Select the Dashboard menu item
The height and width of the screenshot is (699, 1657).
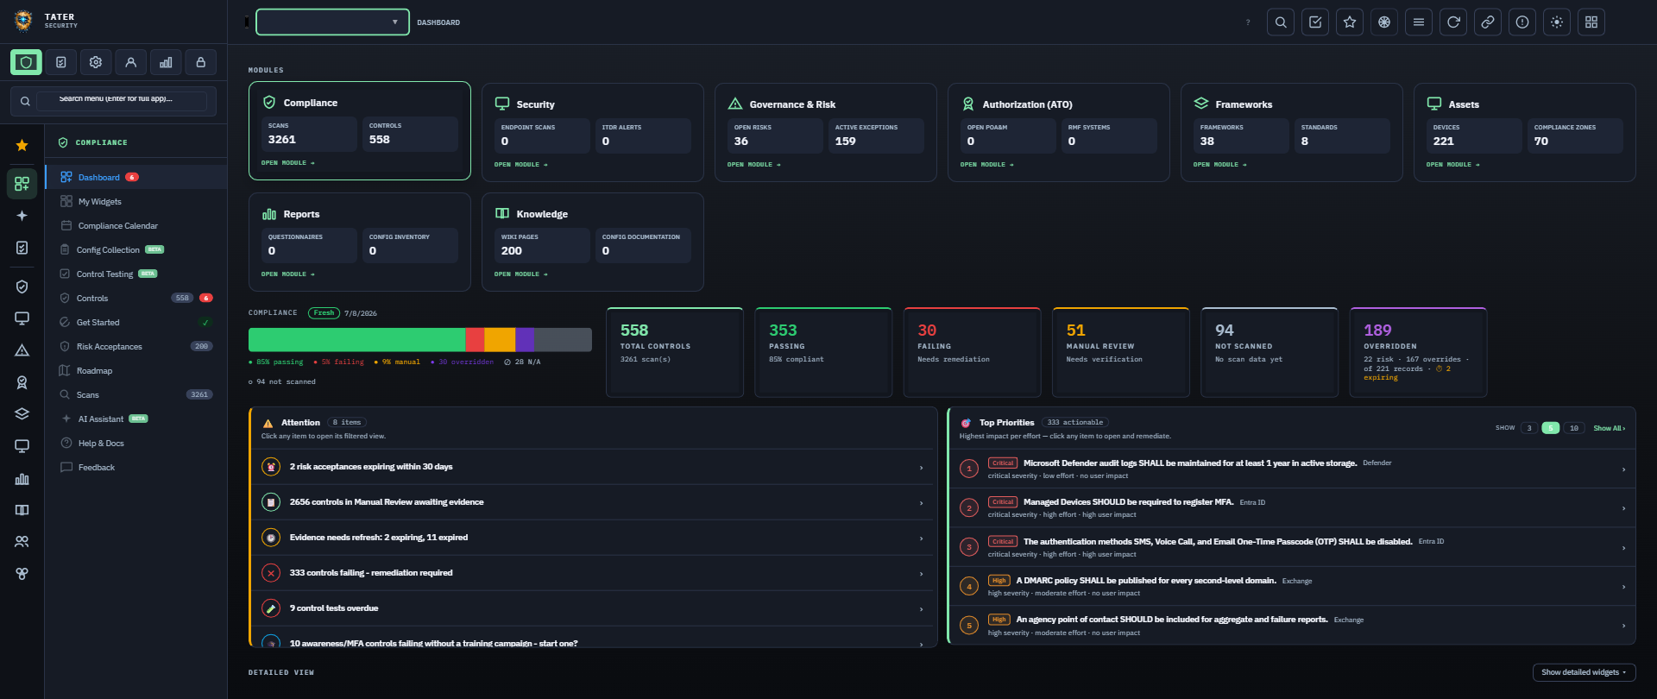point(136,177)
